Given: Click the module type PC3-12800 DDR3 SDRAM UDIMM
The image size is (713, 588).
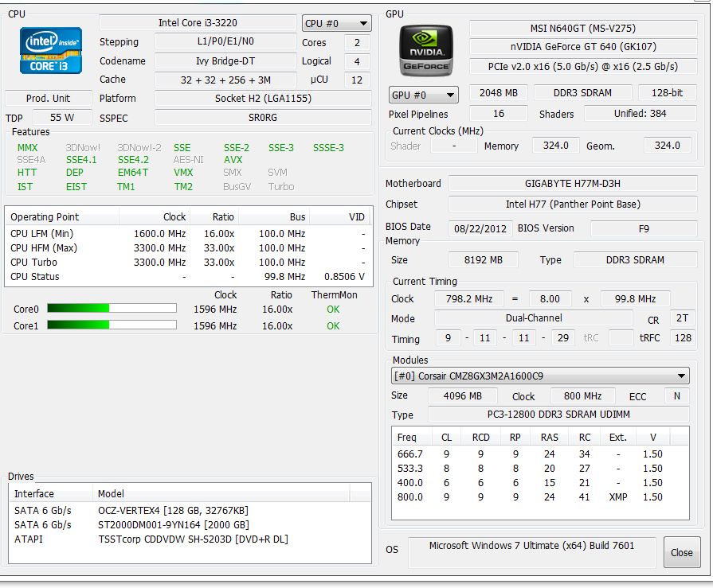Looking at the screenshot, I should pos(558,414).
